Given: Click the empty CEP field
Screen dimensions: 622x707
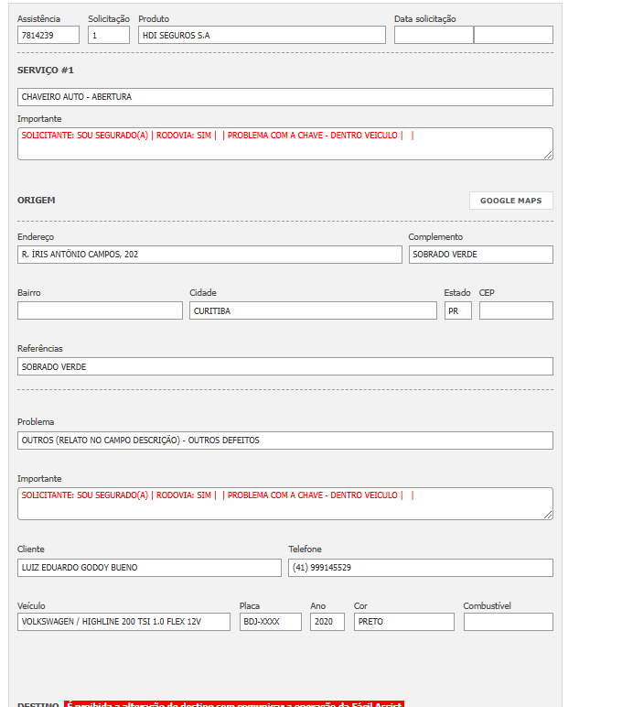Looking at the screenshot, I should coord(516,310).
